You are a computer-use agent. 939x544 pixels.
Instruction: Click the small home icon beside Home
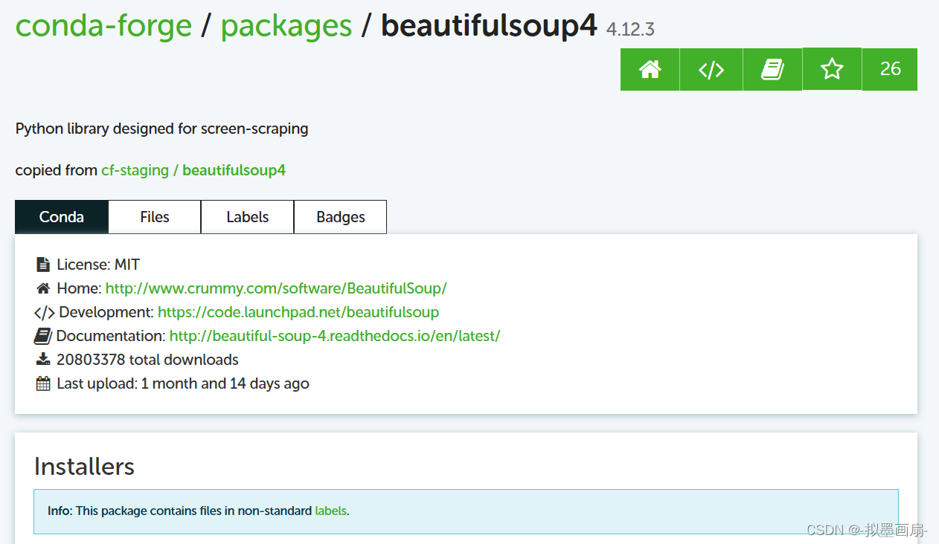[x=43, y=288]
